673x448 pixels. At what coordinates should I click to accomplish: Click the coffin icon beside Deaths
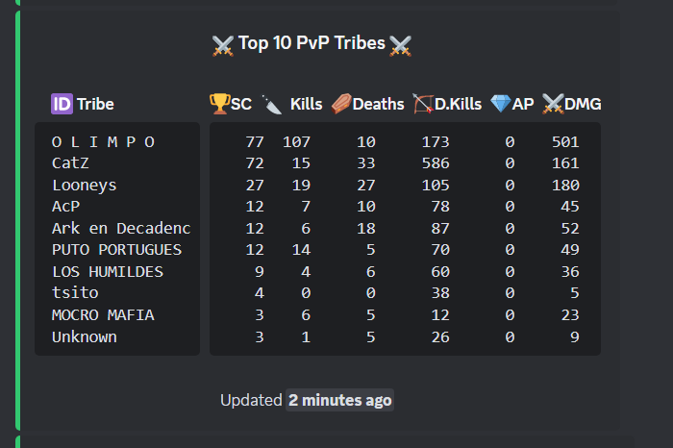[x=341, y=104]
